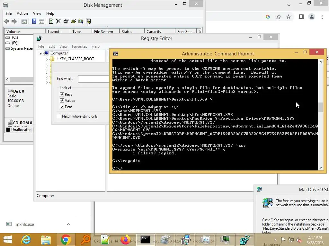The width and height of the screenshot is (329, 246).
Task: Click the Command Prompt title bar icon
Action: point(116,54)
